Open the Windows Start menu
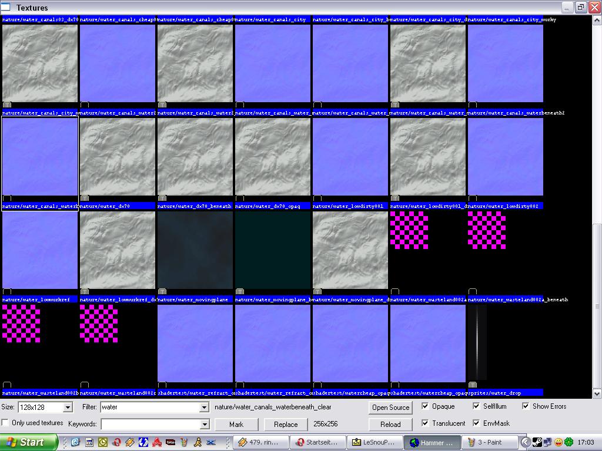The width and height of the screenshot is (602, 451). [29, 442]
